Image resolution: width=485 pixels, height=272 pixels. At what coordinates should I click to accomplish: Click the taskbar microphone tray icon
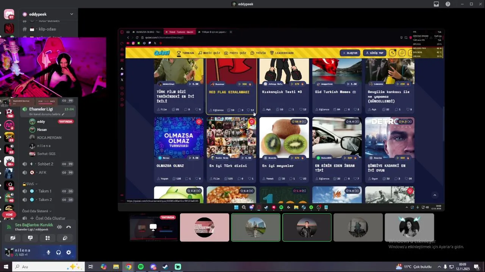tap(445, 267)
